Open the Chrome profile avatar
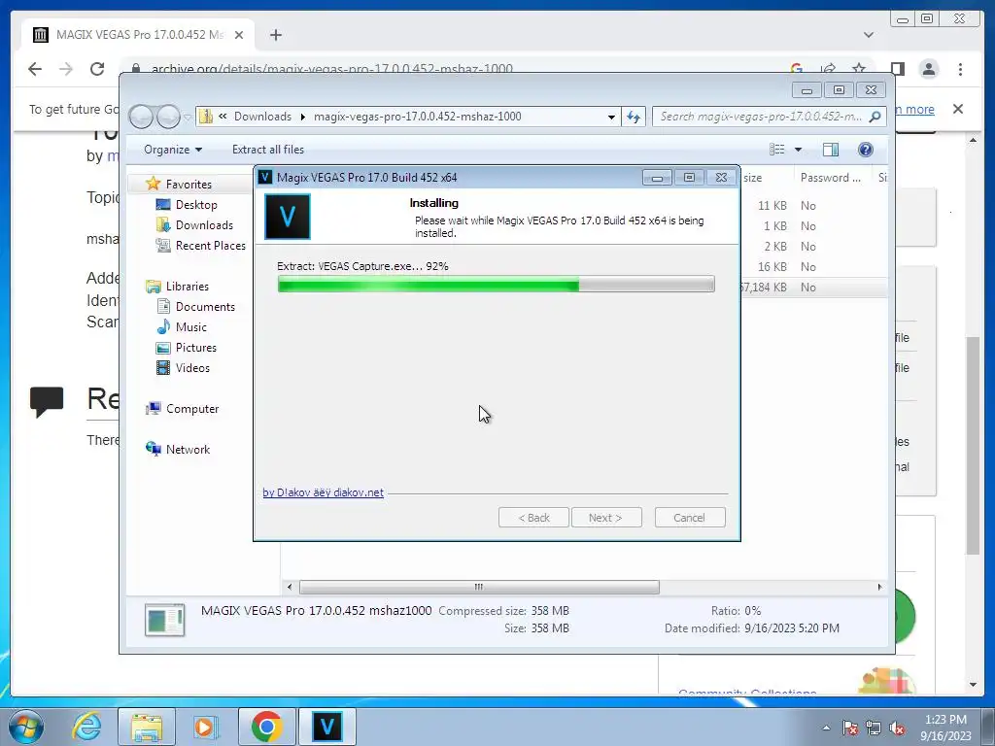The height and width of the screenshot is (746, 995). [x=929, y=69]
